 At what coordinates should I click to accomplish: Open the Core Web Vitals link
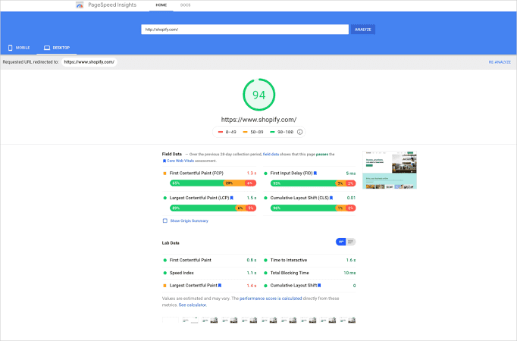click(180, 161)
